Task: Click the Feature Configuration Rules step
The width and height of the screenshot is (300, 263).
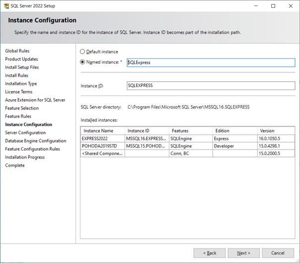Action: [x=33, y=149]
